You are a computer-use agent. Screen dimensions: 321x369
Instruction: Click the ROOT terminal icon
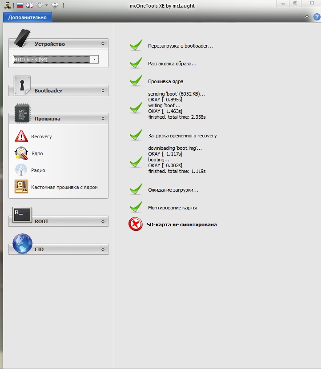(22, 215)
